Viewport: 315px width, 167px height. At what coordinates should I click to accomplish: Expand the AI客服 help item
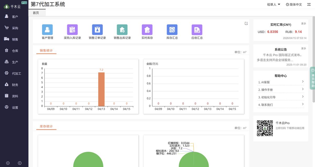pos(280,82)
